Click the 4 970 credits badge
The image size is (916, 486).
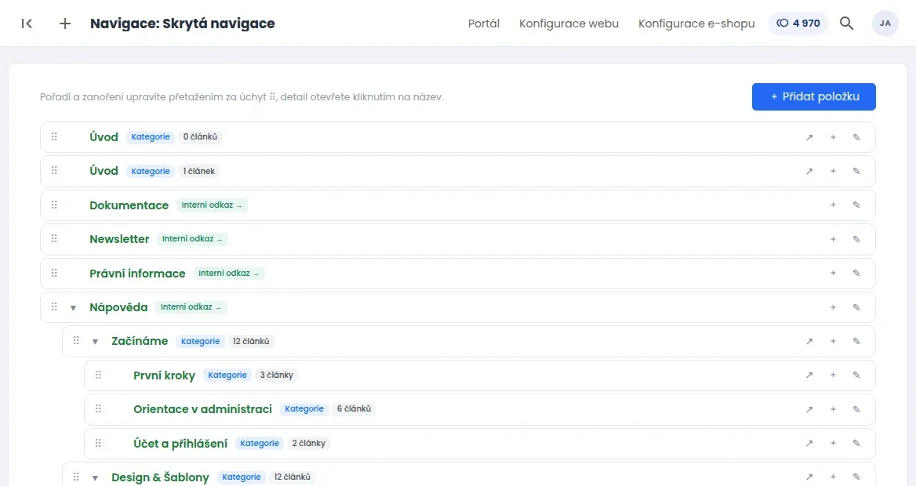(x=798, y=24)
